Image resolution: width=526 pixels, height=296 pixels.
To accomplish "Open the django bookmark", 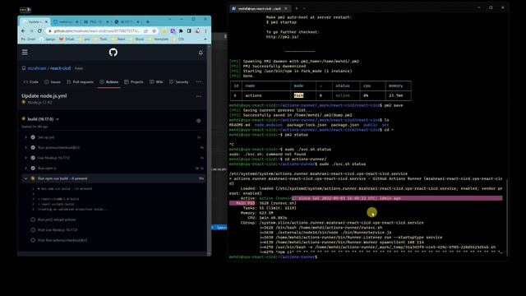I will [48, 39].
